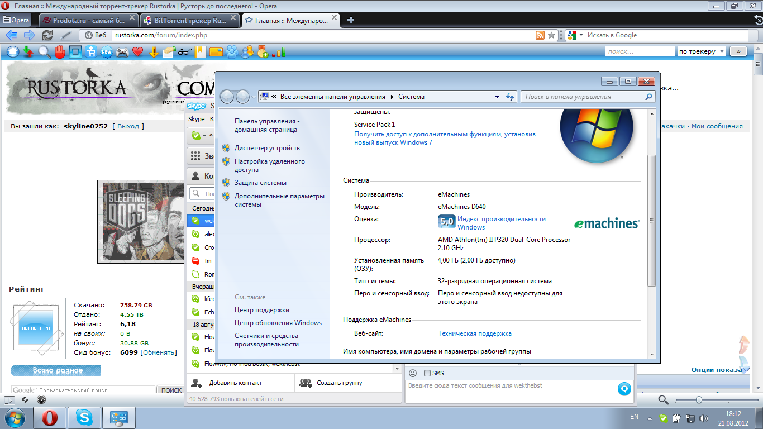The image size is (763, 429).
Task: Click the shopping cart icon on Rustorka toolbar
Action: point(91,52)
